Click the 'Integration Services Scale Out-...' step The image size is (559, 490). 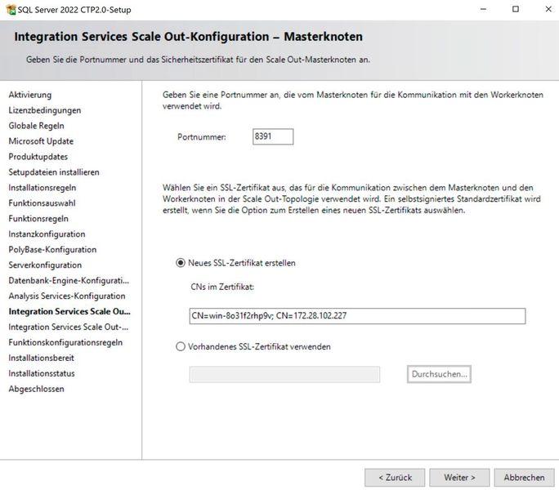69,327
